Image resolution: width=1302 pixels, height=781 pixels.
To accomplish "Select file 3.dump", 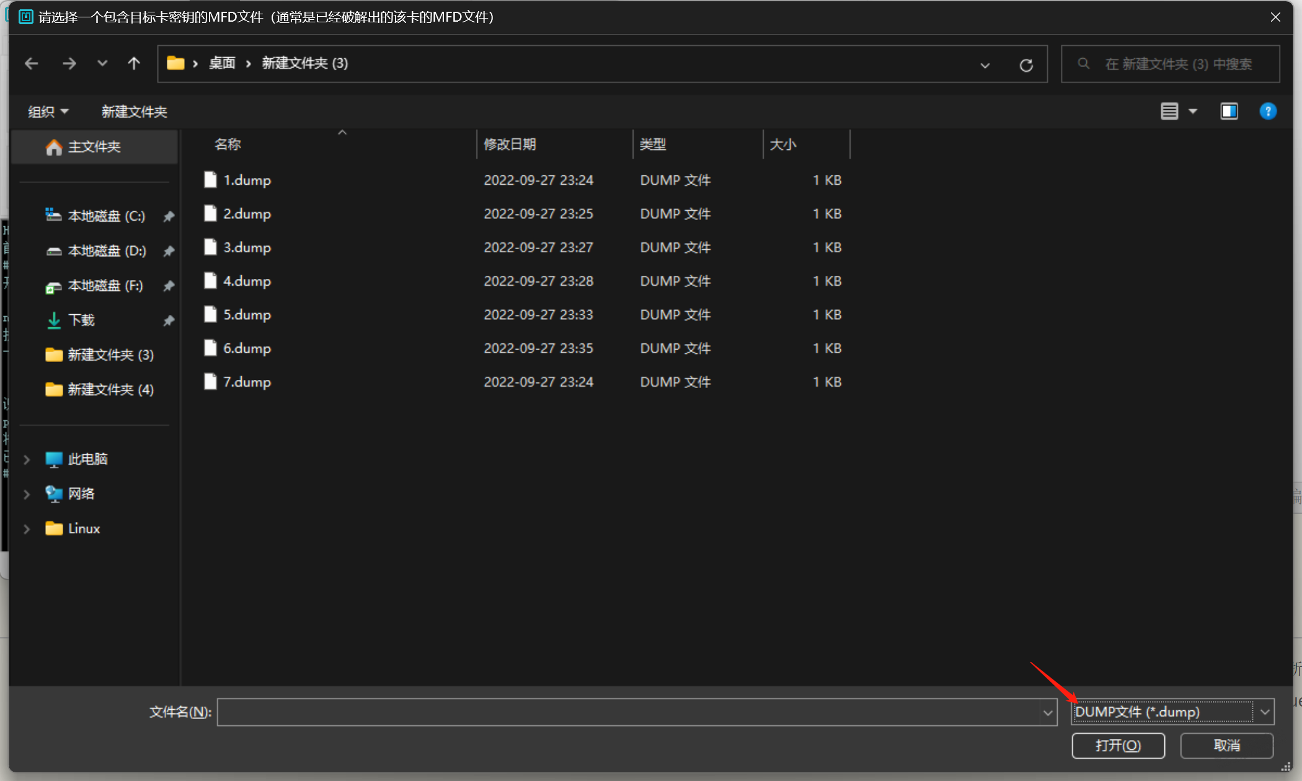I will pyautogui.click(x=247, y=247).
